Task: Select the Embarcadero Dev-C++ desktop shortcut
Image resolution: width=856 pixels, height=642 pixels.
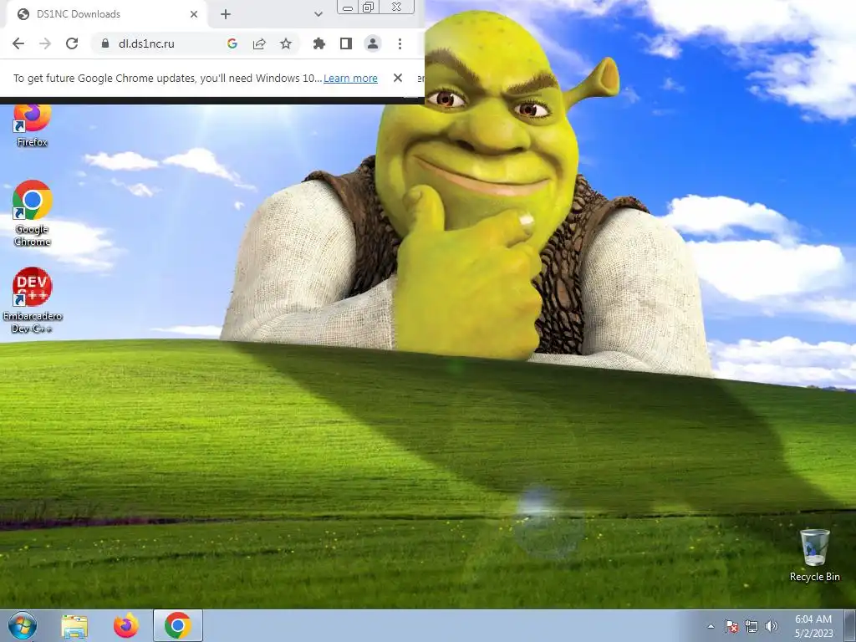Action: (33, 300)
